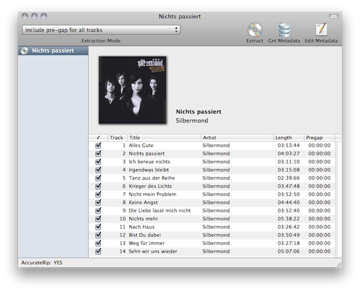Uncheck track 14 Sehn wir uns wieder
The height and width of the screenshot is (292, 360).
tap(98, 251)
